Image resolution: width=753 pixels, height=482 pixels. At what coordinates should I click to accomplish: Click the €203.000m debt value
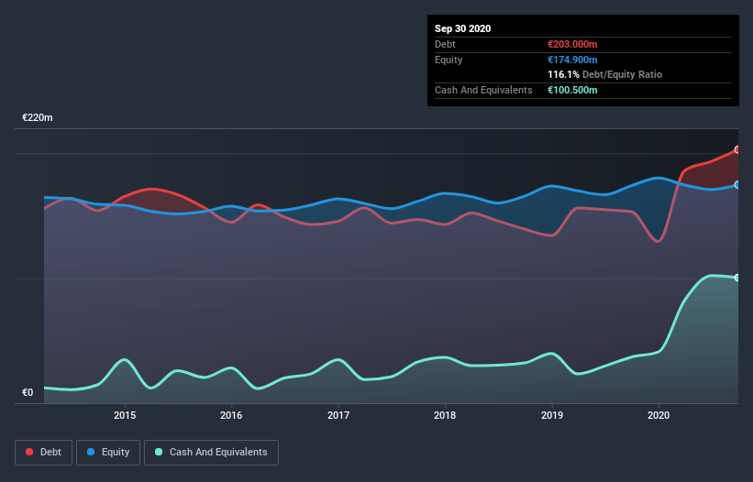point(572,44)
